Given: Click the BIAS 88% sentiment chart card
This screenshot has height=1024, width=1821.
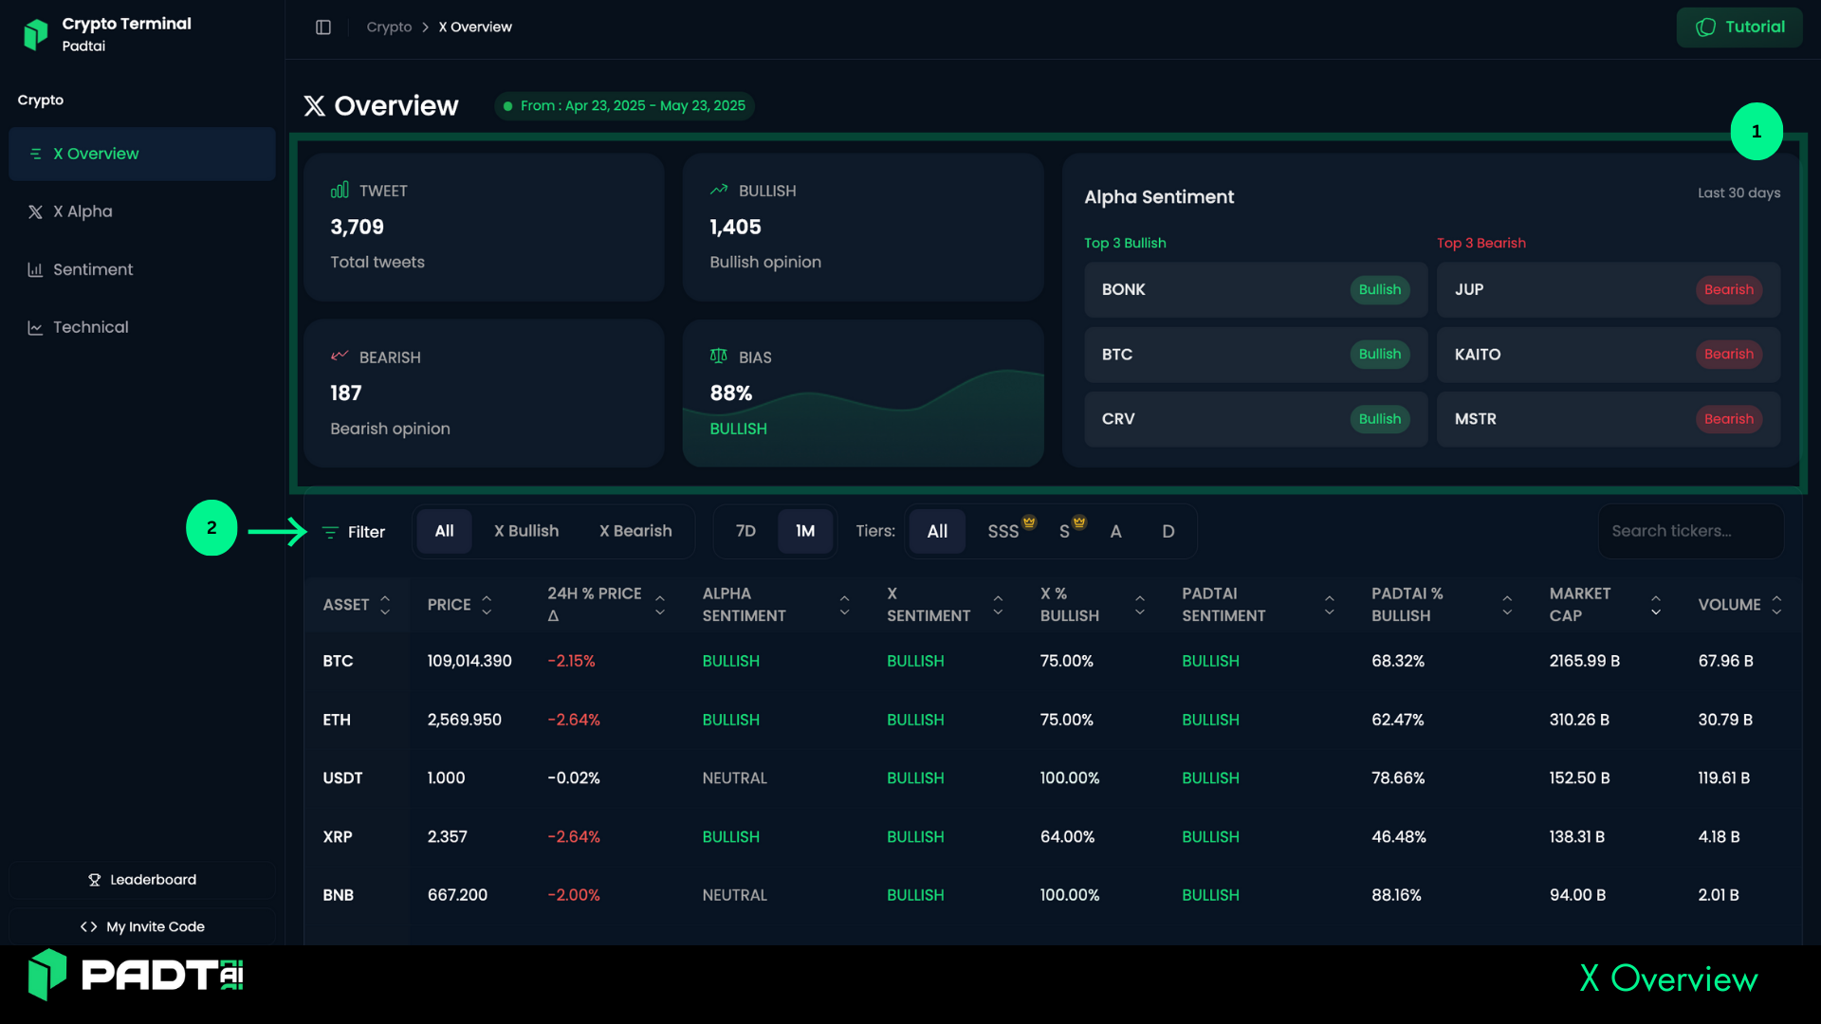Looking at the screenshot, I should [x=863, y=393].
